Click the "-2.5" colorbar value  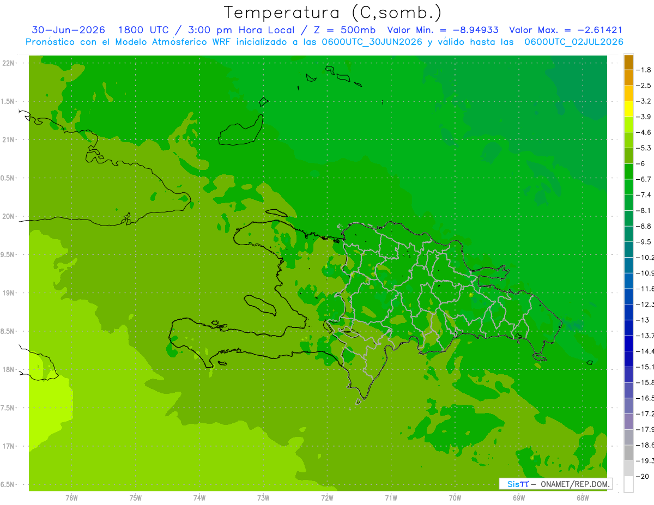tap(644, 86)
